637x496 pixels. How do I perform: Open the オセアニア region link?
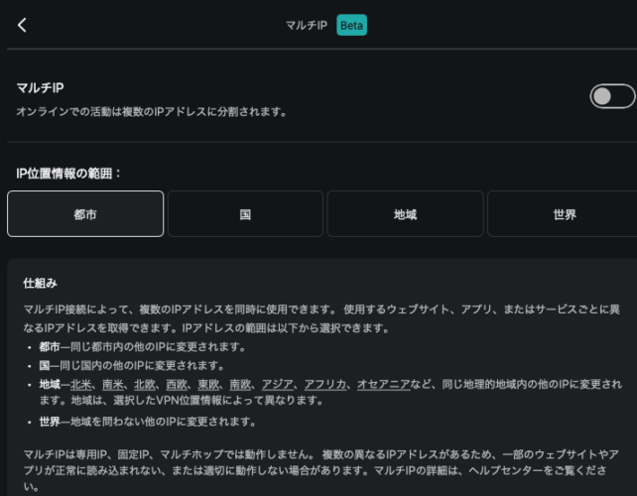click(x=384, y=384)
